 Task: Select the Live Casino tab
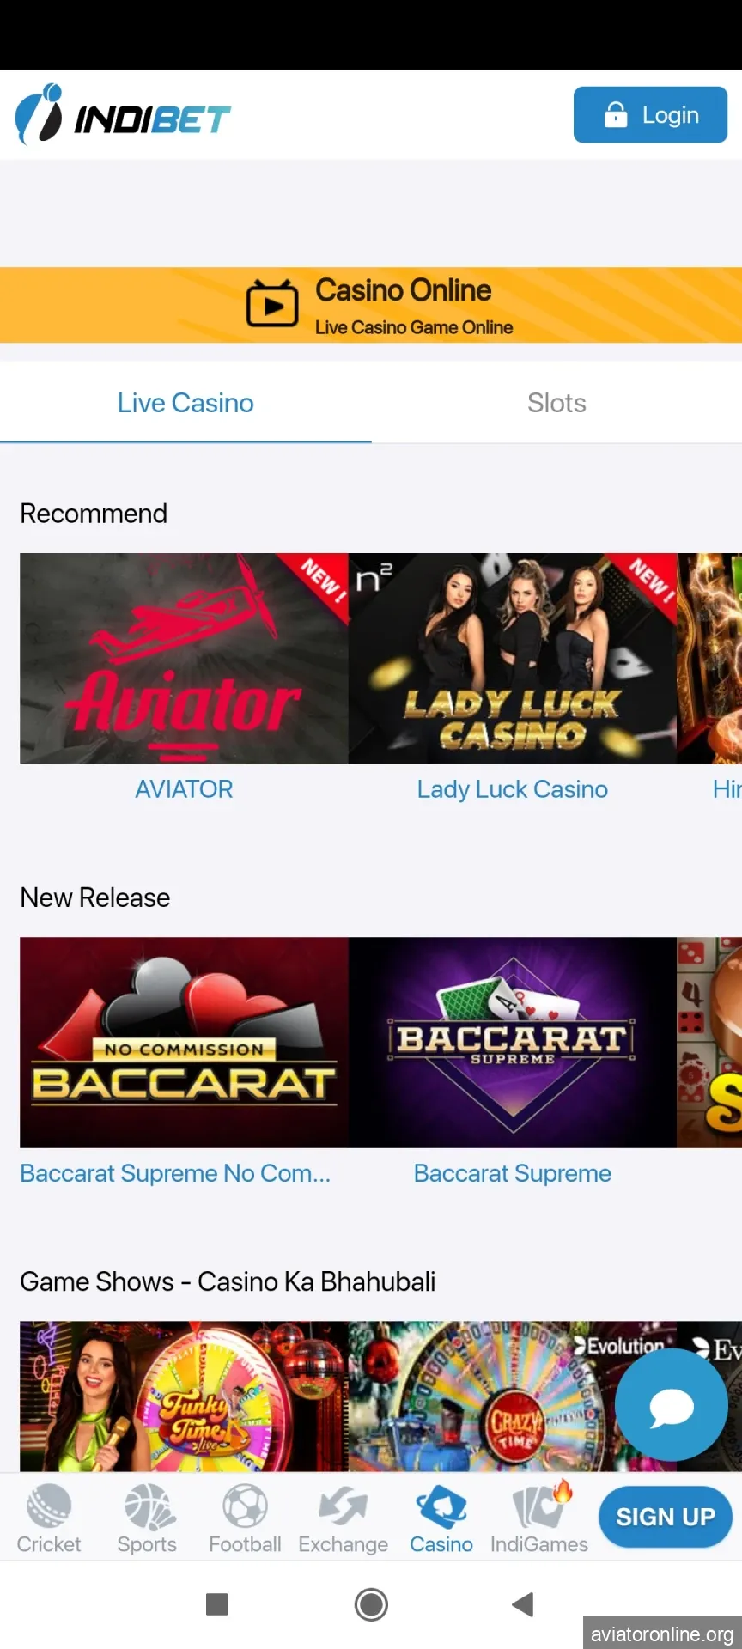[x=185, y=403]
